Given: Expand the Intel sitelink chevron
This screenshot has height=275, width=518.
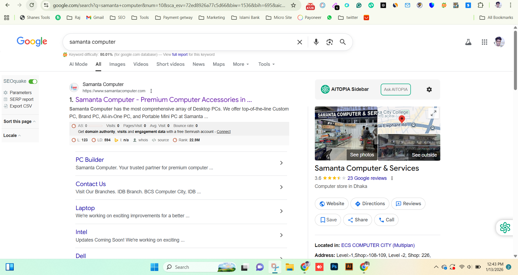Looking at the screenshot, I should tap(281, 235).
